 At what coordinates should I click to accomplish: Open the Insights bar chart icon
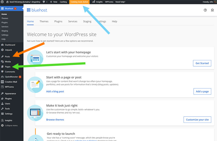(x=94, y=2)
